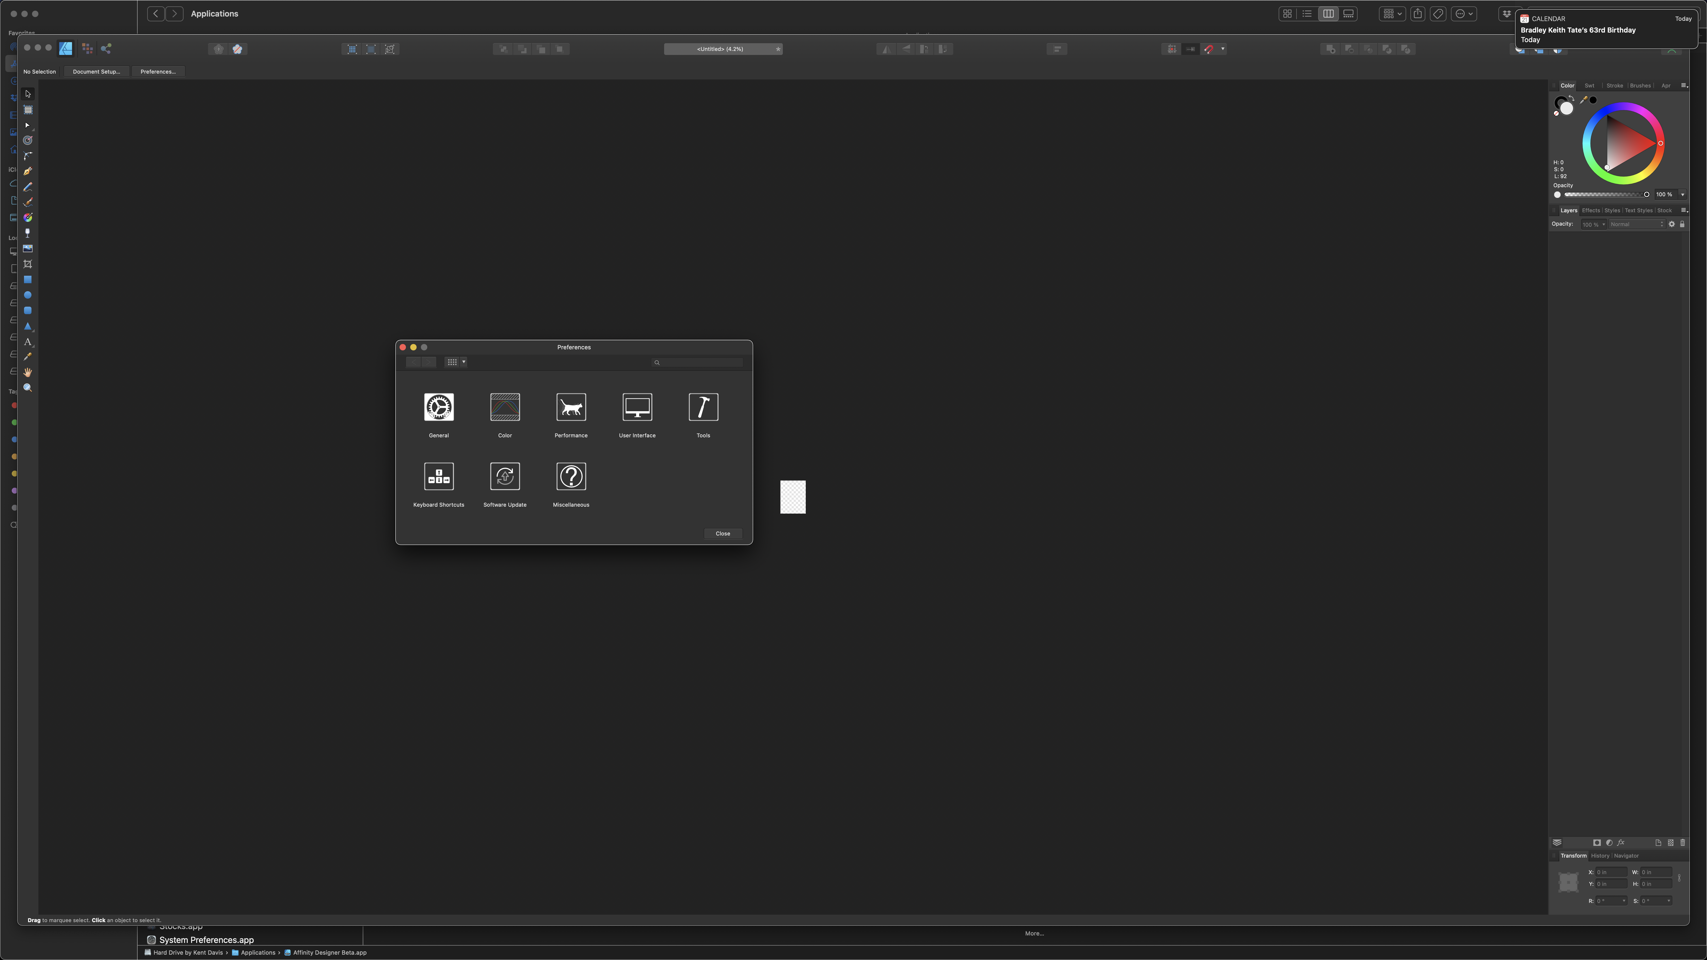
Task: Click More button in Finder window
Action: (x=1034, y=934)
